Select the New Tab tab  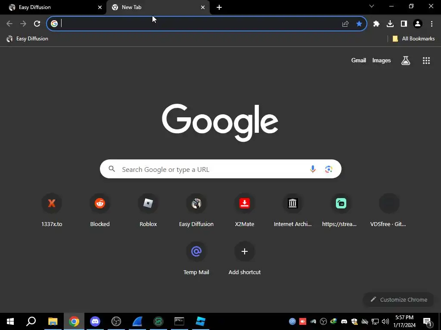tap(158, 7)
